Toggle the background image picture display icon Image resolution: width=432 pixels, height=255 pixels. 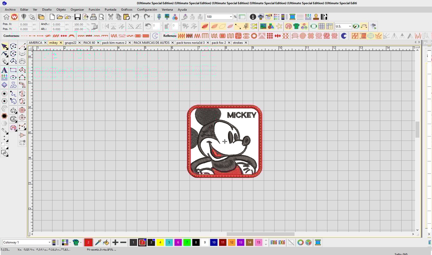click(263, 26)
